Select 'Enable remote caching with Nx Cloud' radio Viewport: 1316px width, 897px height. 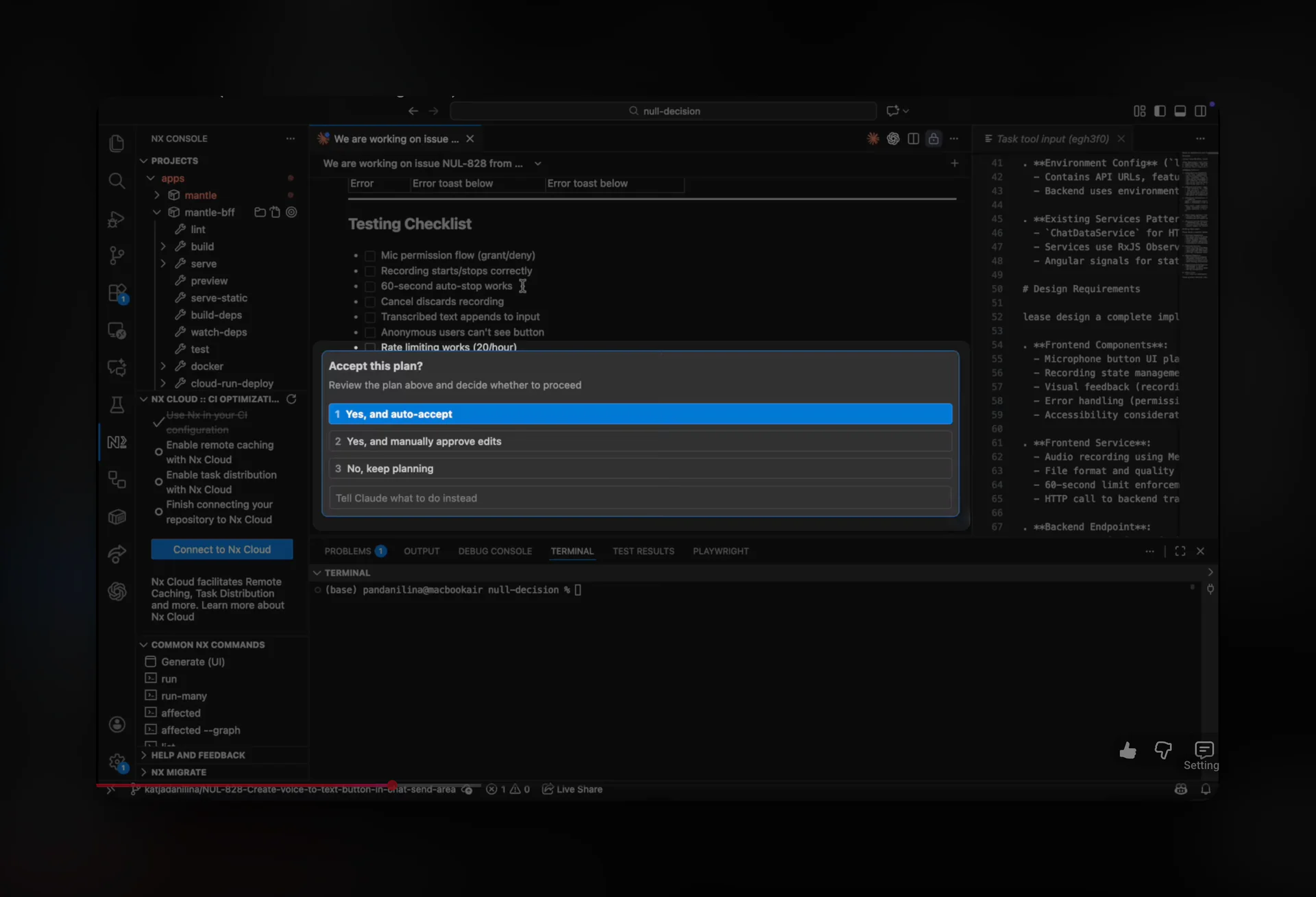click(158, 452)
